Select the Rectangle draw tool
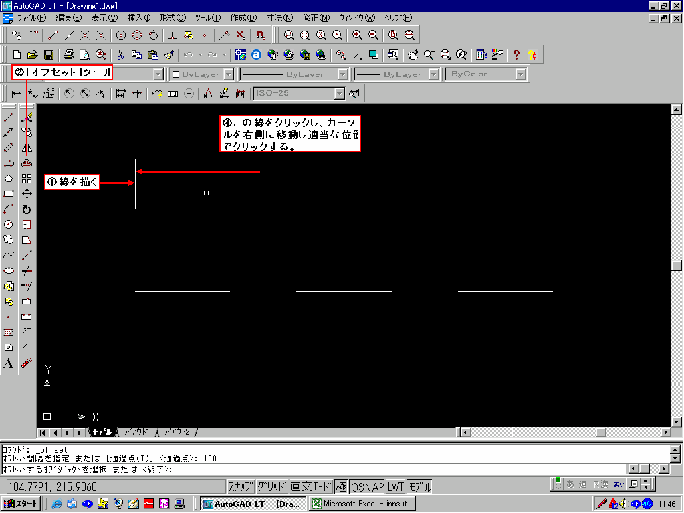684x513 pixels. (x=8, y=194)
